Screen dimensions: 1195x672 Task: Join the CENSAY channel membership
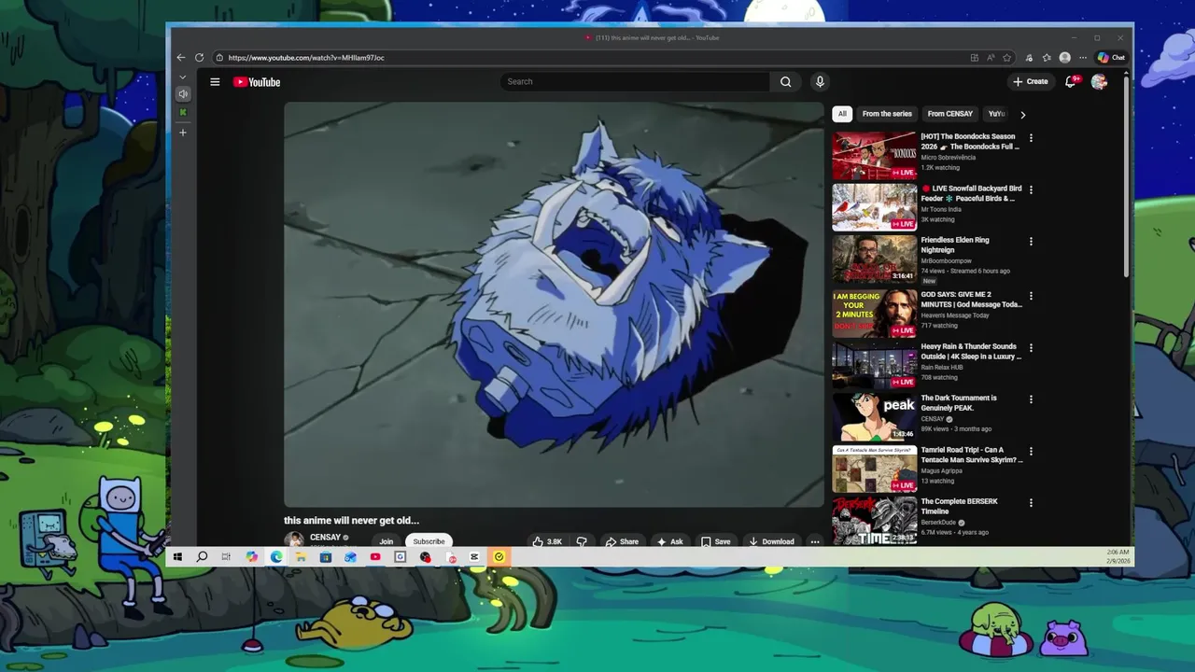387,541
